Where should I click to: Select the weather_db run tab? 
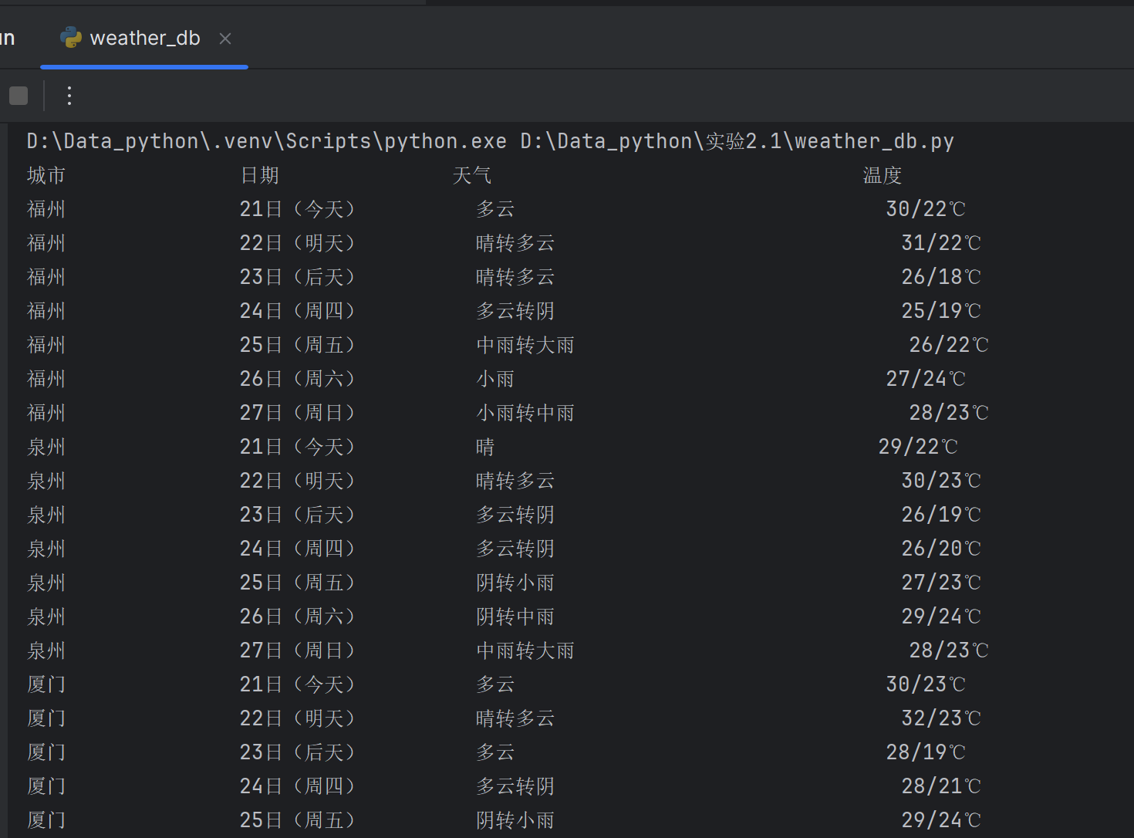coord(144,39)
